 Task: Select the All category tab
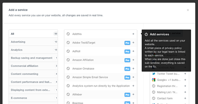(33, 34)
